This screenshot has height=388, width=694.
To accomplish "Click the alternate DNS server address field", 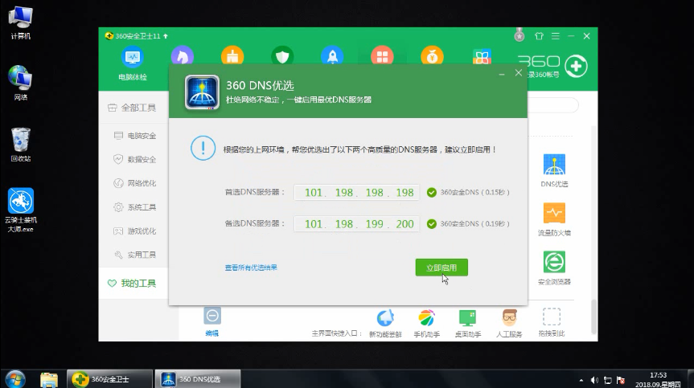I will 357,223.
